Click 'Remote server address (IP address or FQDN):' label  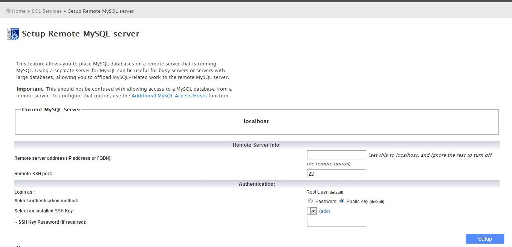point(63,158)
